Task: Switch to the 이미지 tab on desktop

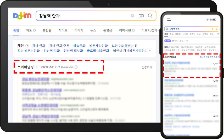Action: pos(79,31)
